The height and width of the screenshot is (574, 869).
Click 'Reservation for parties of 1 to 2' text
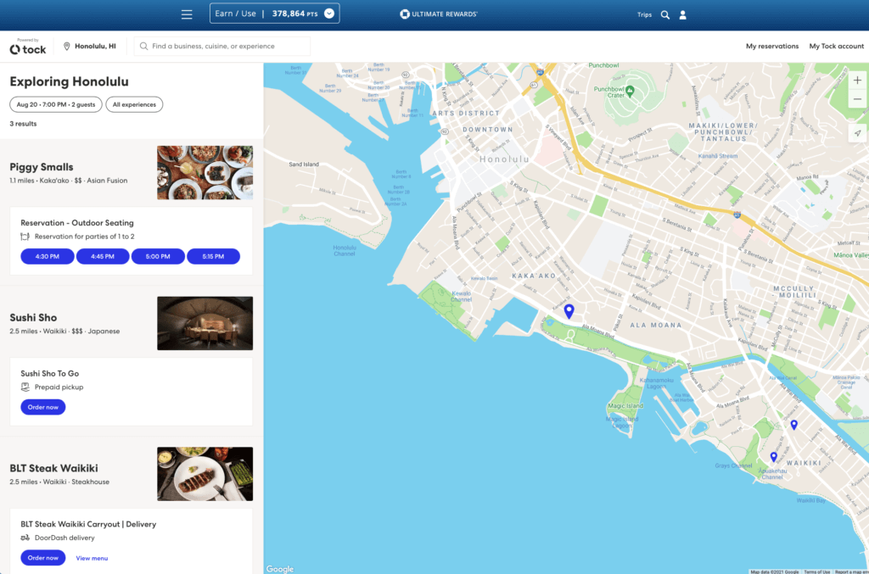point(85,237)
